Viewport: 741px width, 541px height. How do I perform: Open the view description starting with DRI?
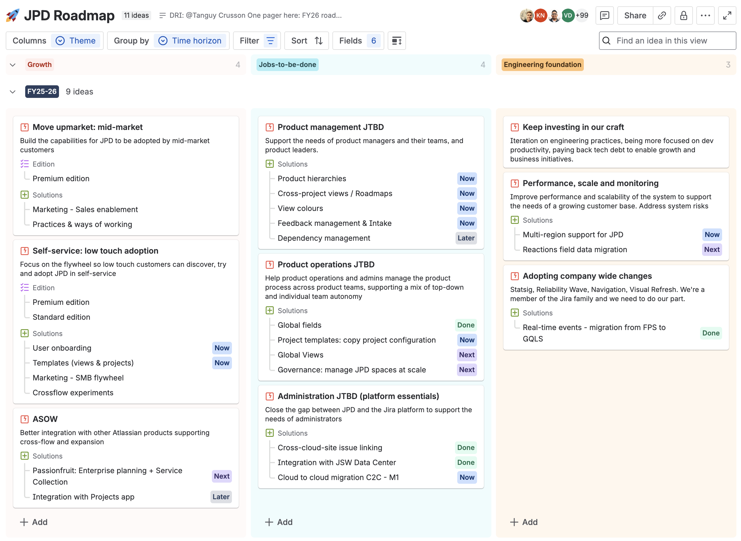[255, 15]
